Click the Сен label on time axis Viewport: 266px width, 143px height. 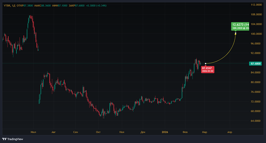pyautogui.click(x=76, y=132)
